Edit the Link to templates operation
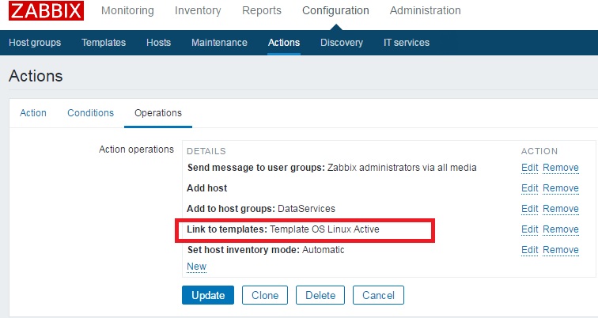This screenshot has width=598, height=318. (x=529, y=229)
